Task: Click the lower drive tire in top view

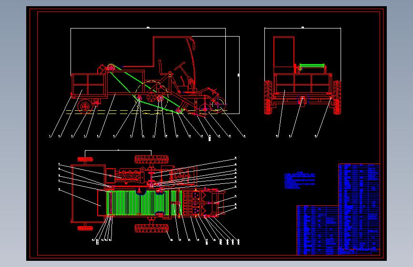Action: tap(151, 228)
